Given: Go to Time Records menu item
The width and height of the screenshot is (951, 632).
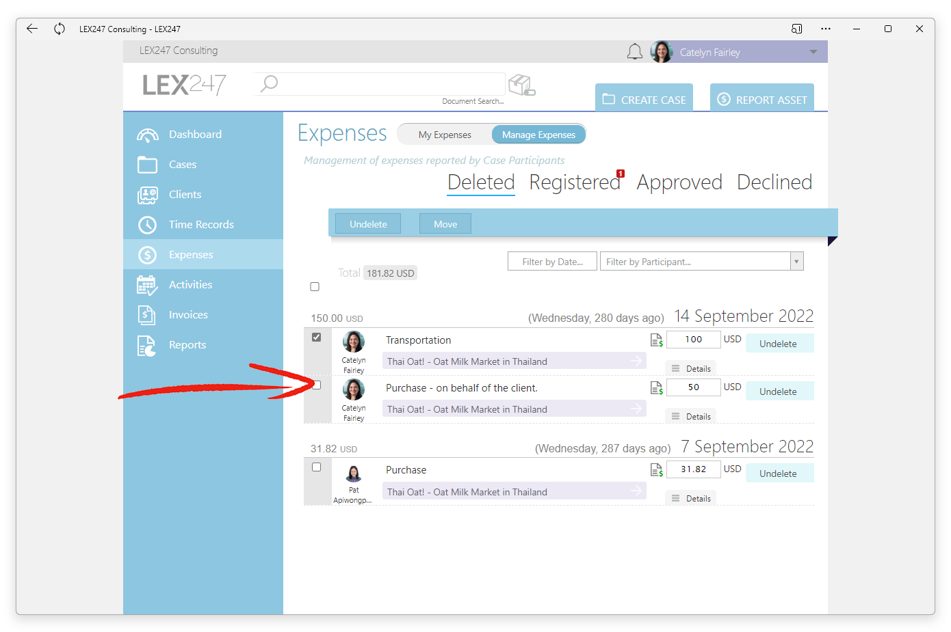Looking at the screenshot, I should (201, 225).
